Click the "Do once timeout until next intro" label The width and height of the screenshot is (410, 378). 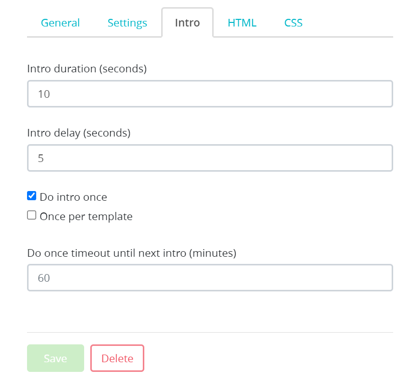coord(132,253)
